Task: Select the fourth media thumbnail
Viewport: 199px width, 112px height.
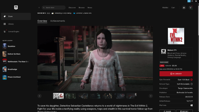Action: coord(95,96)
